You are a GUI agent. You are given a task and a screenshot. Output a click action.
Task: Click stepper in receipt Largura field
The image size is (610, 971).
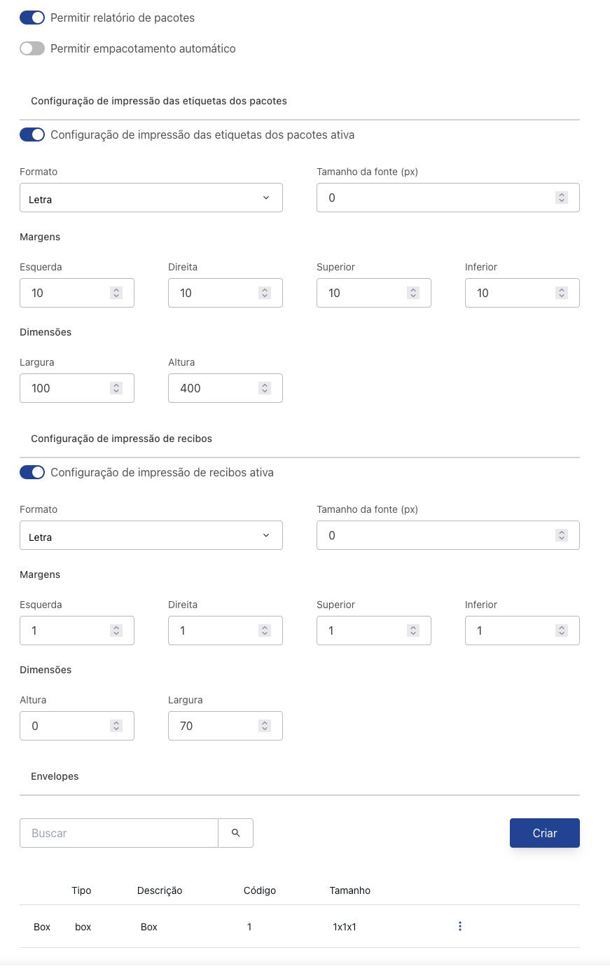(x=265, y=726)
